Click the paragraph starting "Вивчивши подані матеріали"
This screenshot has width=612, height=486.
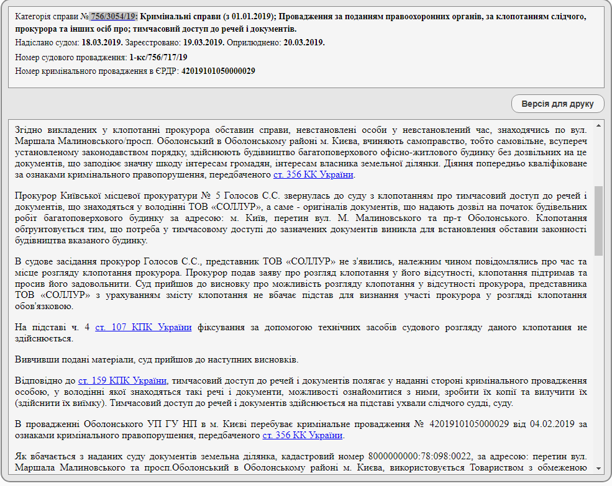[157, 360]
